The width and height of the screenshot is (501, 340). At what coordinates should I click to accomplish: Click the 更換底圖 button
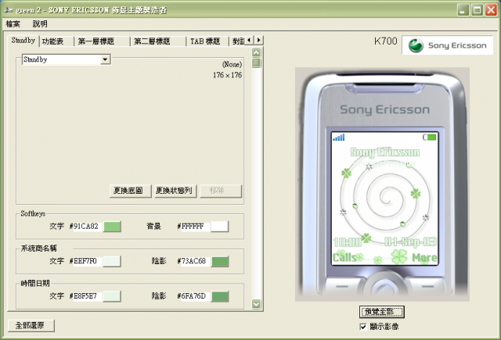pyautogui.click(x=130, y=191)
